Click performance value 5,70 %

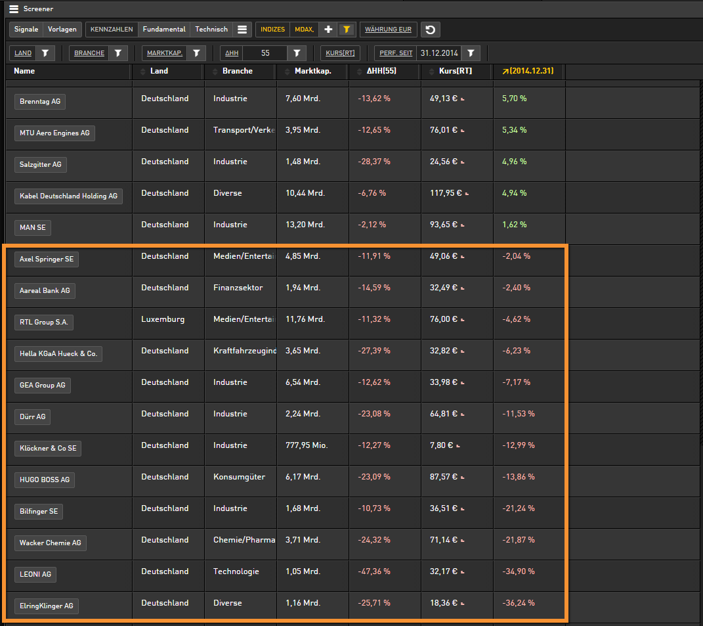[x=514, y=99]
